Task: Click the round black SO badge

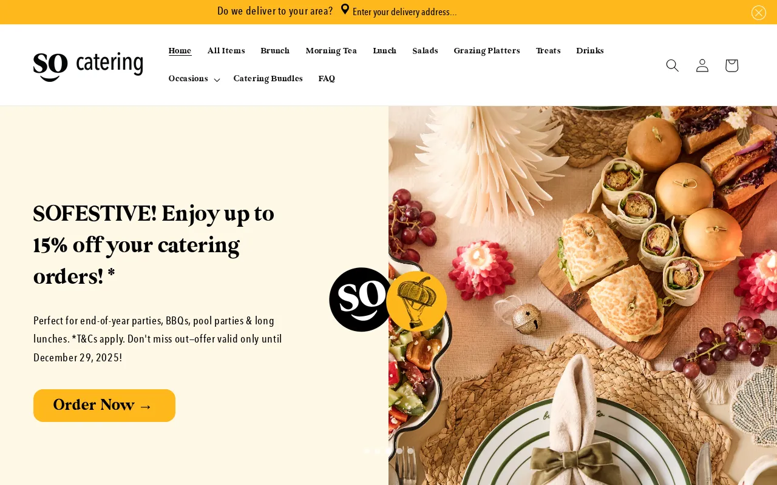Action: [361, 299]
